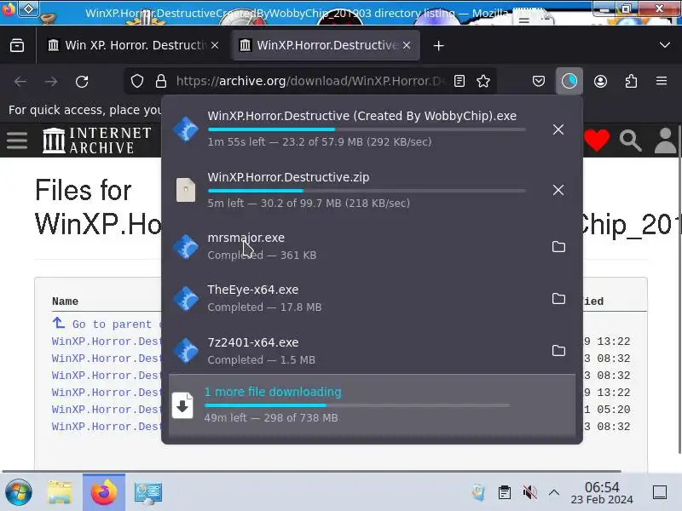
Task: Toggle reader view icon in address bar
Action: tap(459, 81)
